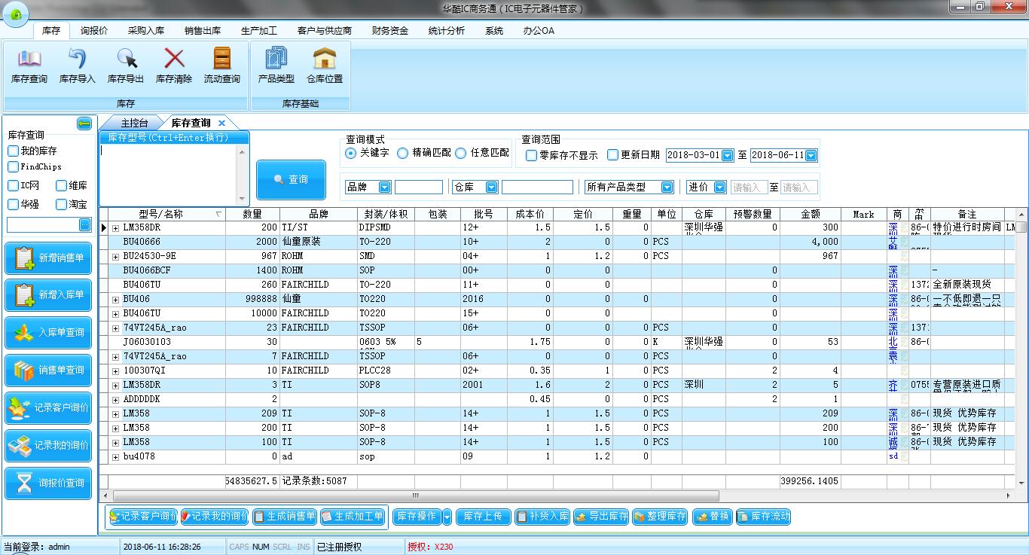Click the 库存操作 button
1029x555 pixels.
[x=417, y=517]
